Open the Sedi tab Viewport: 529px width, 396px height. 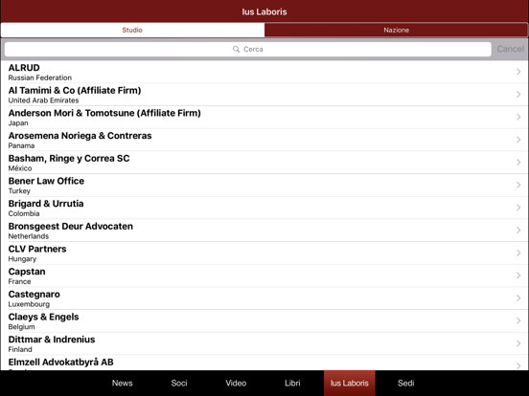[406, 384]
